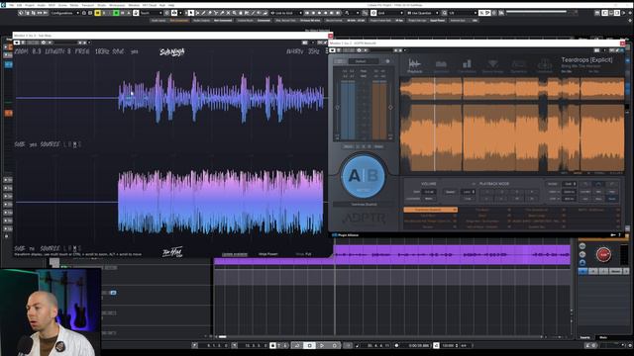Toggle SubNinja SYNC yes setting

(135, 52)
